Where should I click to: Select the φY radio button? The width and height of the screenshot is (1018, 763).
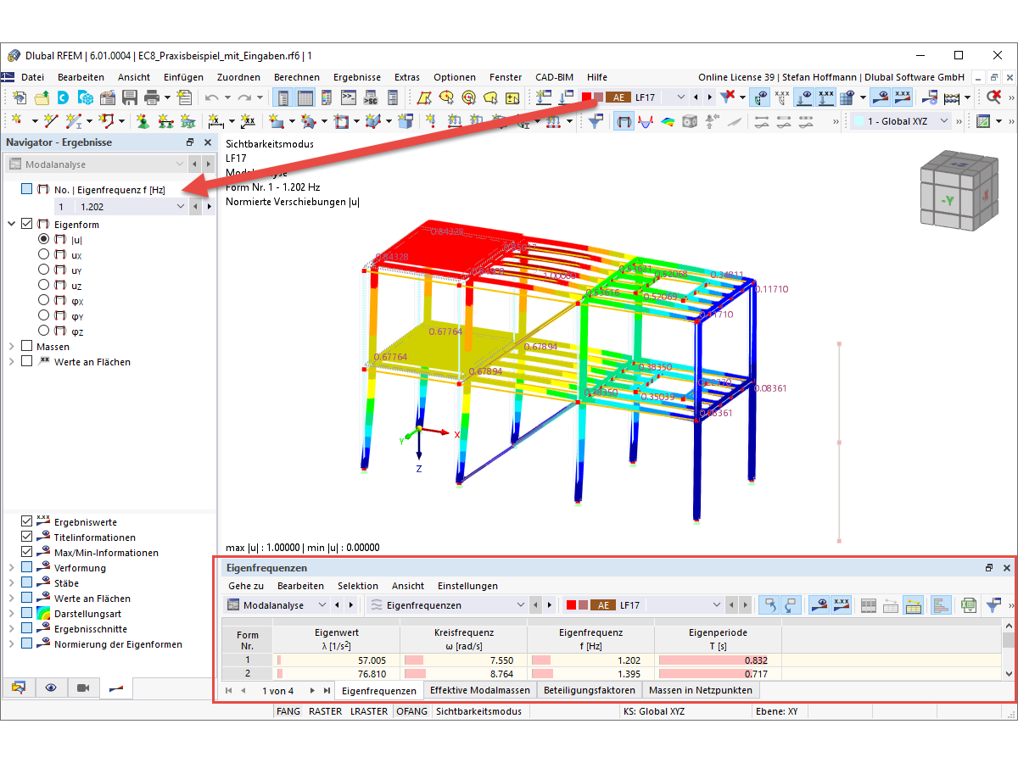(x=44, y=316)
